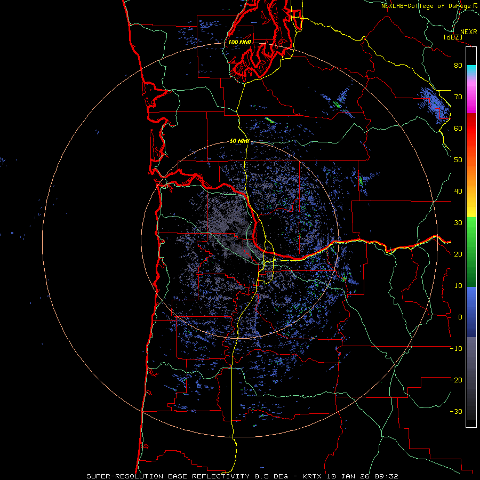This screenshot has height=480, width=480.
Task: Click the 30 dBZ scale value
Action: click(x=458, y=223)
